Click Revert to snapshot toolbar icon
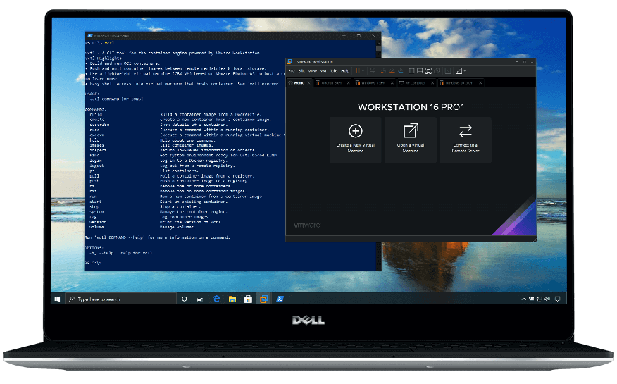Image resolution: width=617 pixels, height=384 pixels. coord(392,71)
